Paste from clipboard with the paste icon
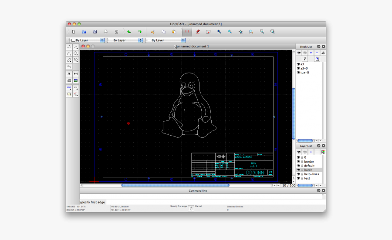This screenshot has height=240, width=392. pos(174,32)
